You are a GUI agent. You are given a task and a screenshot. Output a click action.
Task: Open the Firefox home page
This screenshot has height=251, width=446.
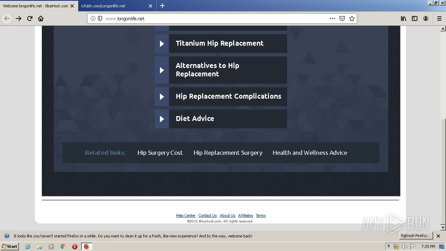click(x=41, y=18)
